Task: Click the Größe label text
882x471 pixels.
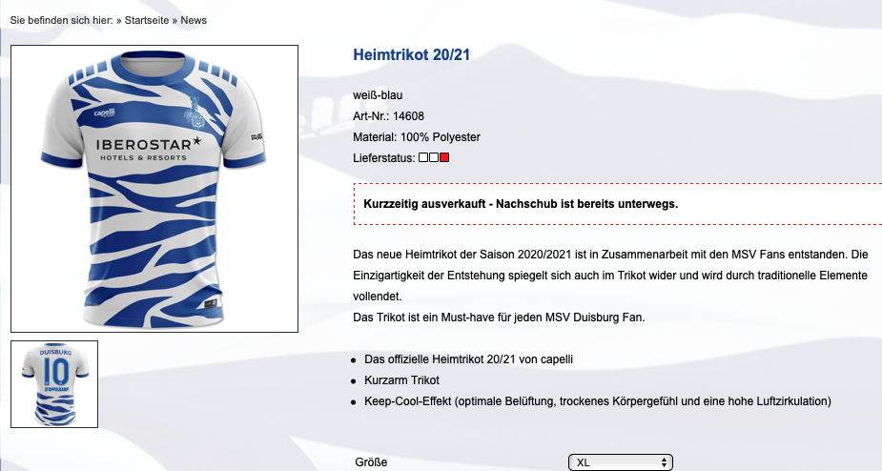Action: (371, 462)
